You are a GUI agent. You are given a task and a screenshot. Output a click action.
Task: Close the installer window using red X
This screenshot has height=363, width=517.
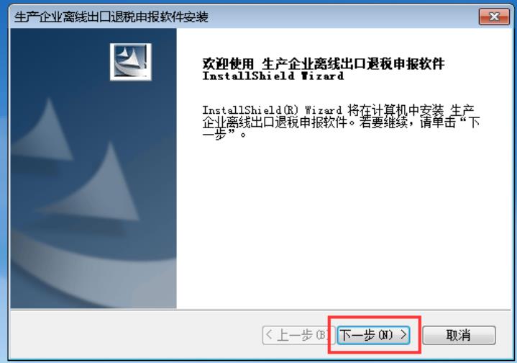pos(494,17)
